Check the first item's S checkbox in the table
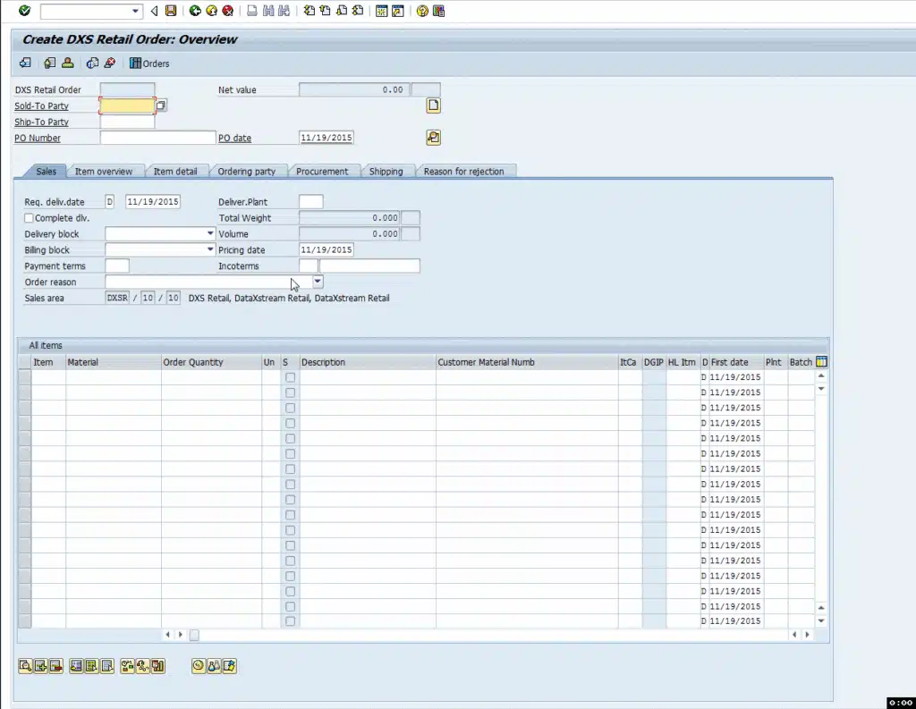Screen dimensions: 916x709 [x=290, y=377]
